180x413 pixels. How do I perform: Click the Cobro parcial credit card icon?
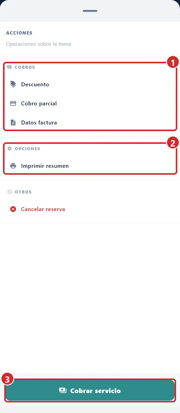[x=13, y=103]
